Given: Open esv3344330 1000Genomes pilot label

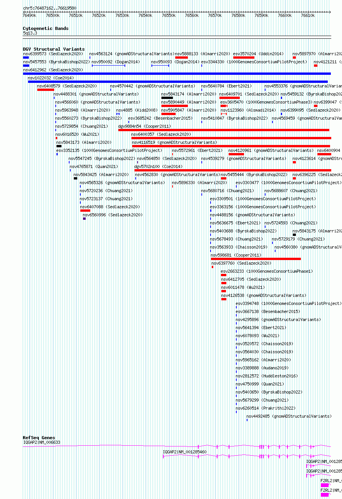Looking at the screenshot, I should point(254,62).
